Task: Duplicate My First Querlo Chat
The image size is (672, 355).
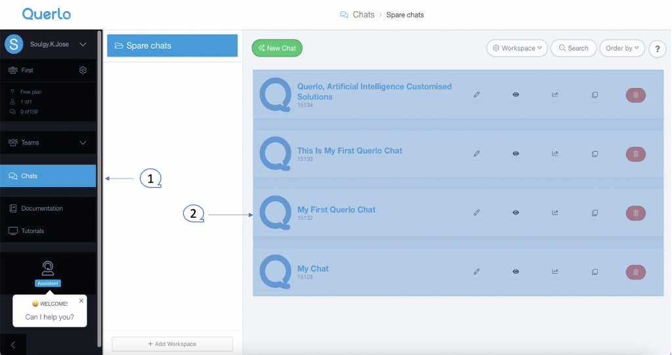Action: (x=595, y=213)
